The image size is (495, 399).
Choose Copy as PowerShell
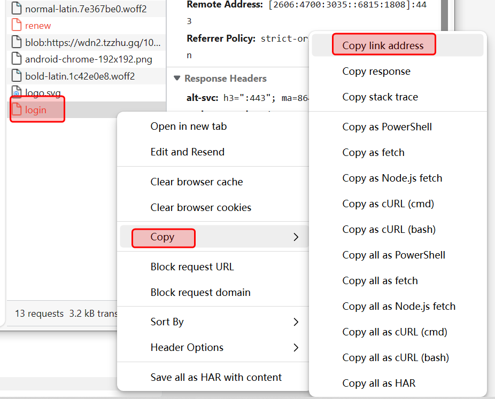tap(387, 127)
